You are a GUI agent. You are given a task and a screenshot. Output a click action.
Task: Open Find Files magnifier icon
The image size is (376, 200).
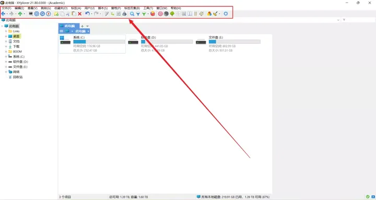tap(132, 14)
